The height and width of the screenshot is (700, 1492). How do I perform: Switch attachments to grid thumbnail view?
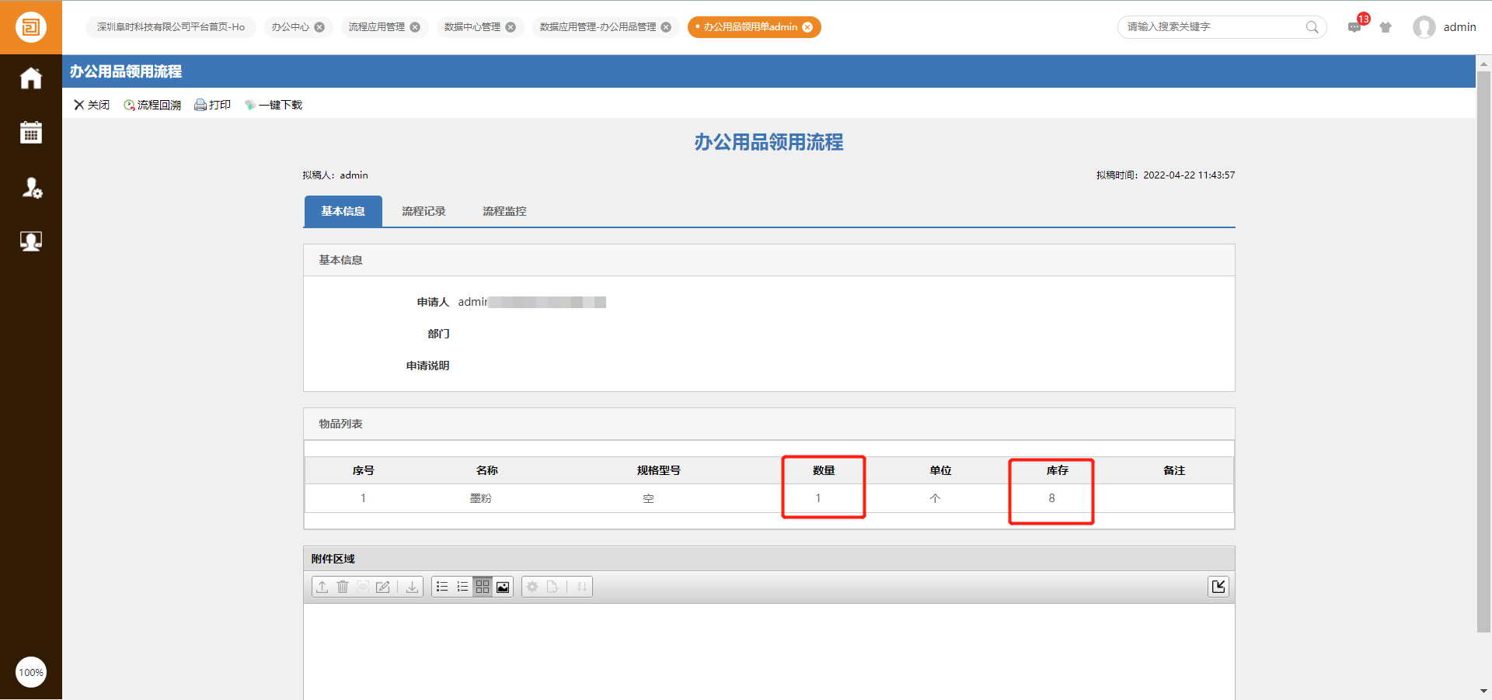[483, 587]
